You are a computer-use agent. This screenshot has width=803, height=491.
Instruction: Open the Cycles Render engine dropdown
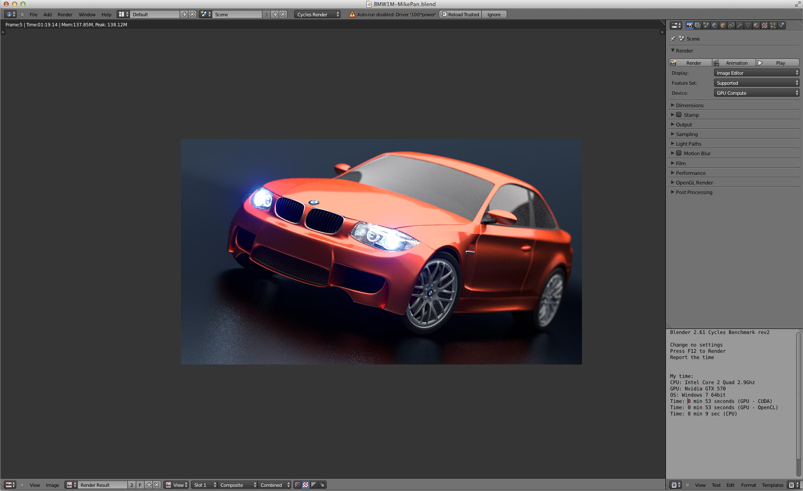[317, 14]
